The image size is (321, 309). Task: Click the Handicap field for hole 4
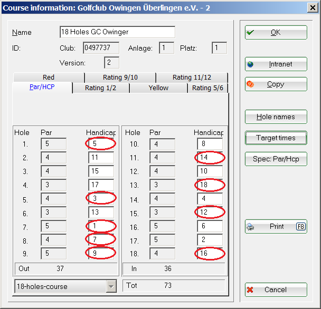tap(101, 185)
